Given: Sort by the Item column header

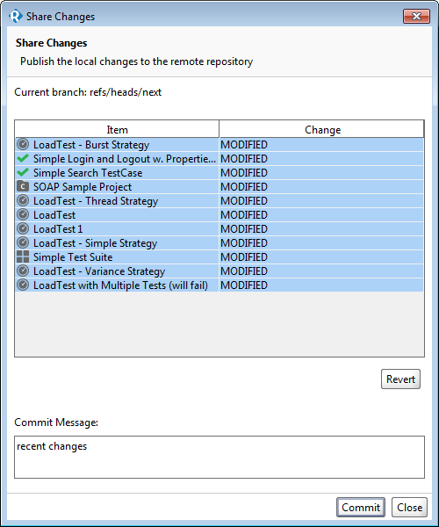Looking at the screenshot, I should tap(117, 129).
